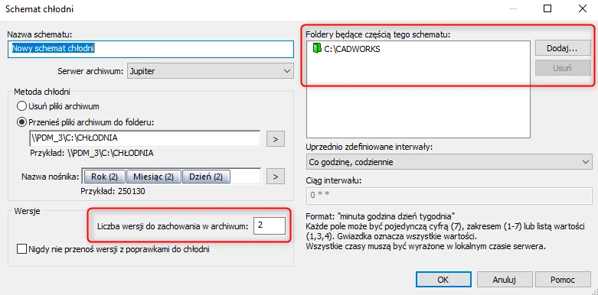The image size is (598, 295).
Task: Maximize the Schemat chłodni window
Action: pyautogui.click(x=547, y=8)
